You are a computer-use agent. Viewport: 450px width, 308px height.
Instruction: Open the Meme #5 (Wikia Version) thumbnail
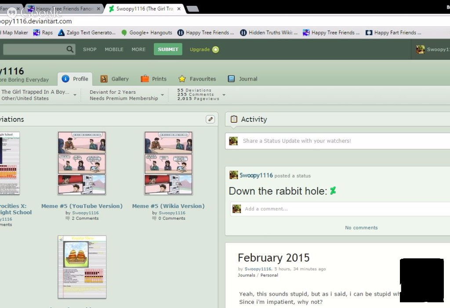[168, 163]
